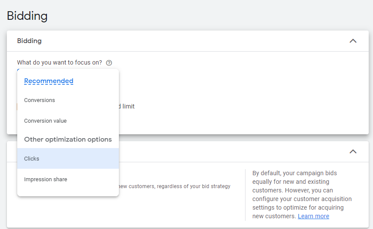Click the help icon beside the focus question
373x229 pixels.
(x=109, y=63)
